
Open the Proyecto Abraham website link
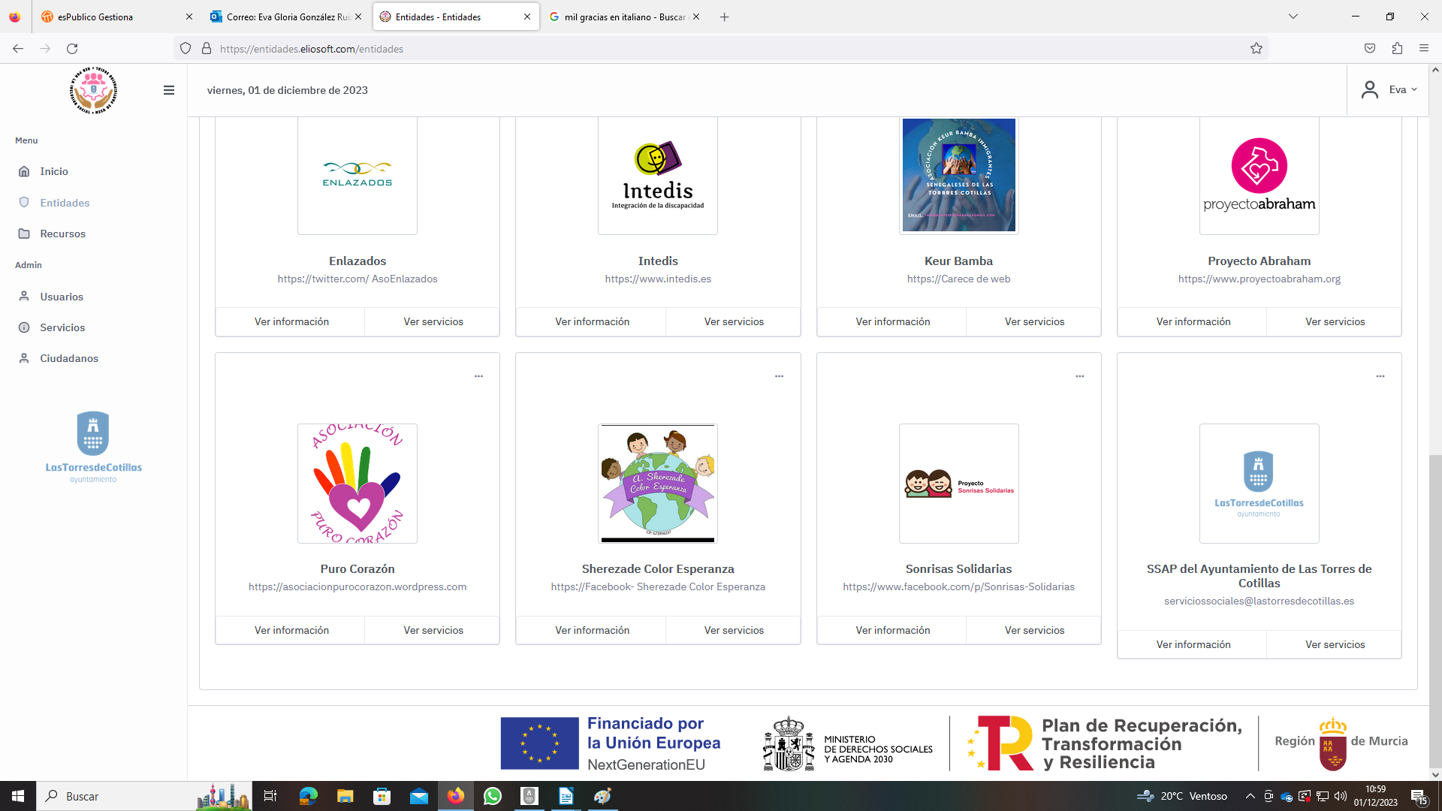click(1259, 279)
